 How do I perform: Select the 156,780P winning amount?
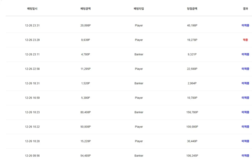192,112
